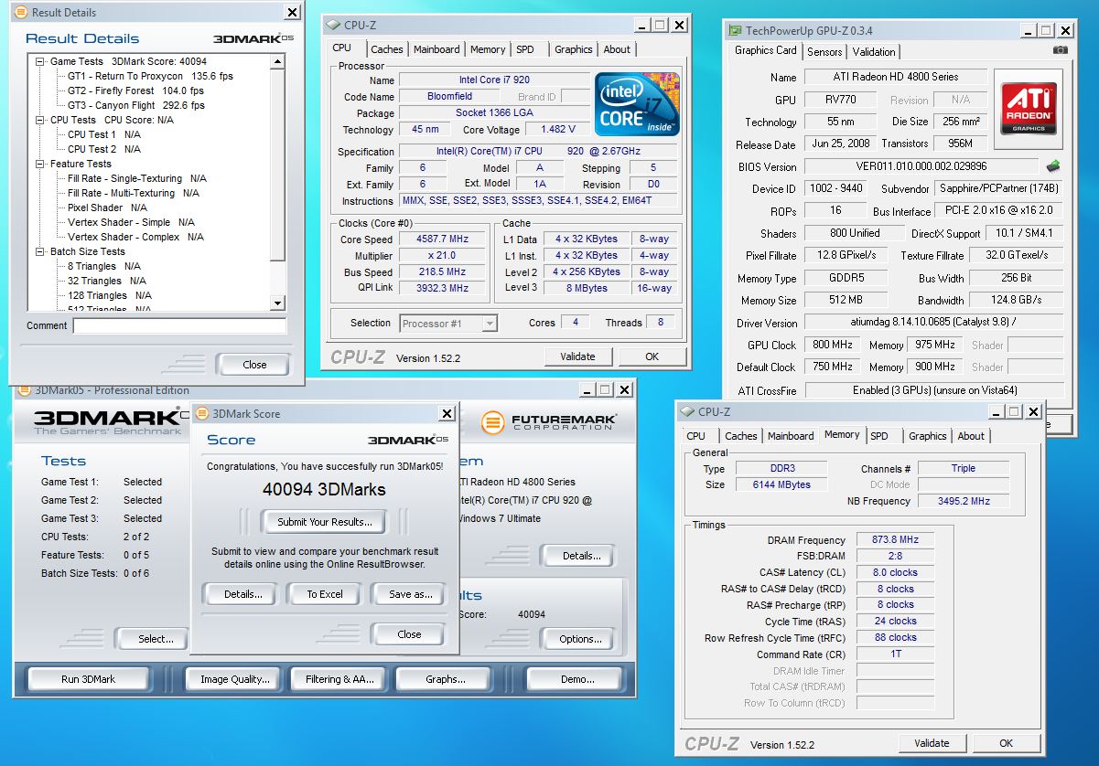Select GT1 - Return To Proxycon row
1099x766 pixels.
tap(150, 76)
